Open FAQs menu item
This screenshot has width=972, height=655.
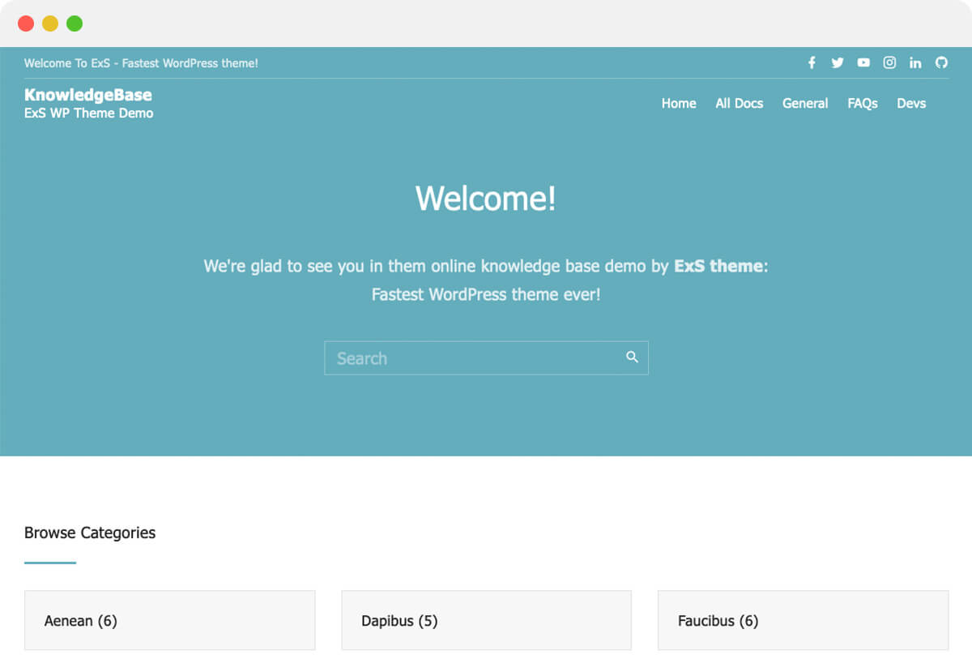pyautogui.click(x=863, y=103)
